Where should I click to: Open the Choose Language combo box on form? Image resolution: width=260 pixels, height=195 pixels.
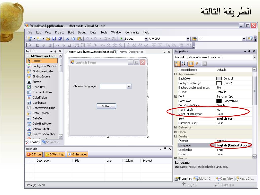[129, 86]
